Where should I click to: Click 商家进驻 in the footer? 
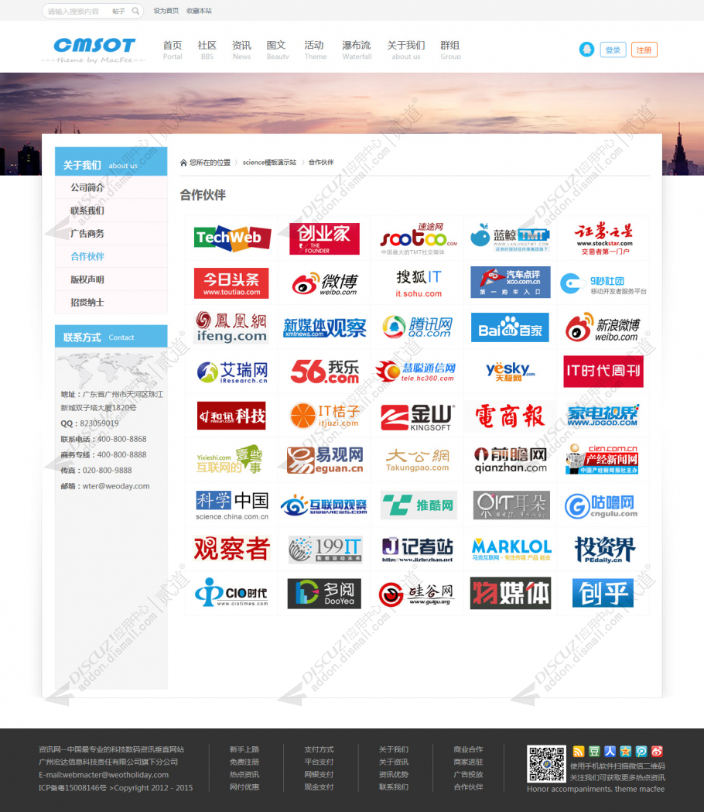click(x=468, y=762)
